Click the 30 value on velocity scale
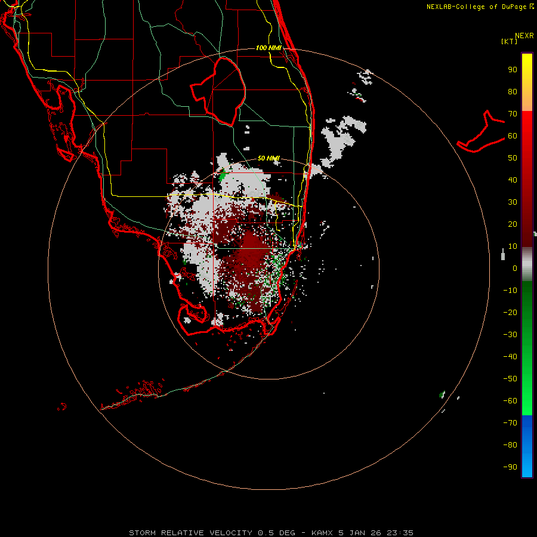The width and height of the screenshot is (537, 537). tap(513, 202)
